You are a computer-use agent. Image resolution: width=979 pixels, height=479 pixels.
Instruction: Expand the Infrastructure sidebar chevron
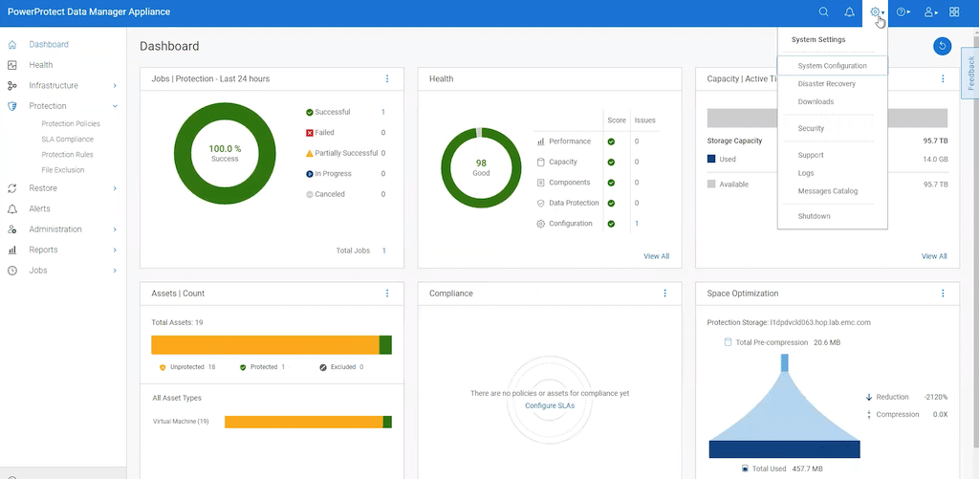[115, 85]
